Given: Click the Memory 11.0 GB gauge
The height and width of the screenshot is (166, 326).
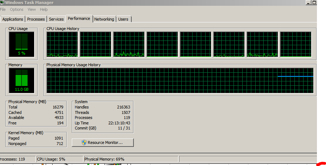Looking at the screenshot, I should point(22,81).
